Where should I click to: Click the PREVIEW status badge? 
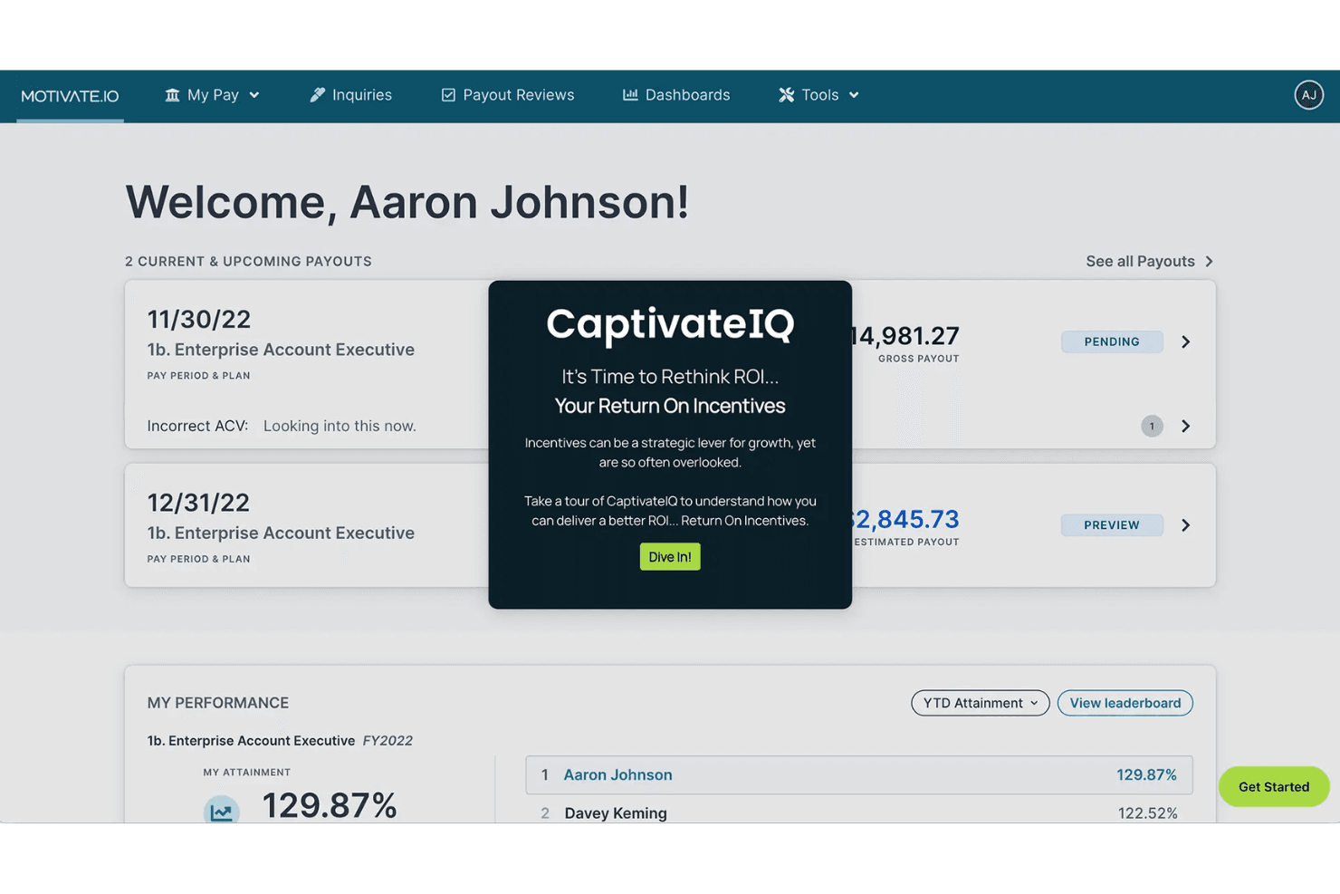point(1112,525)
